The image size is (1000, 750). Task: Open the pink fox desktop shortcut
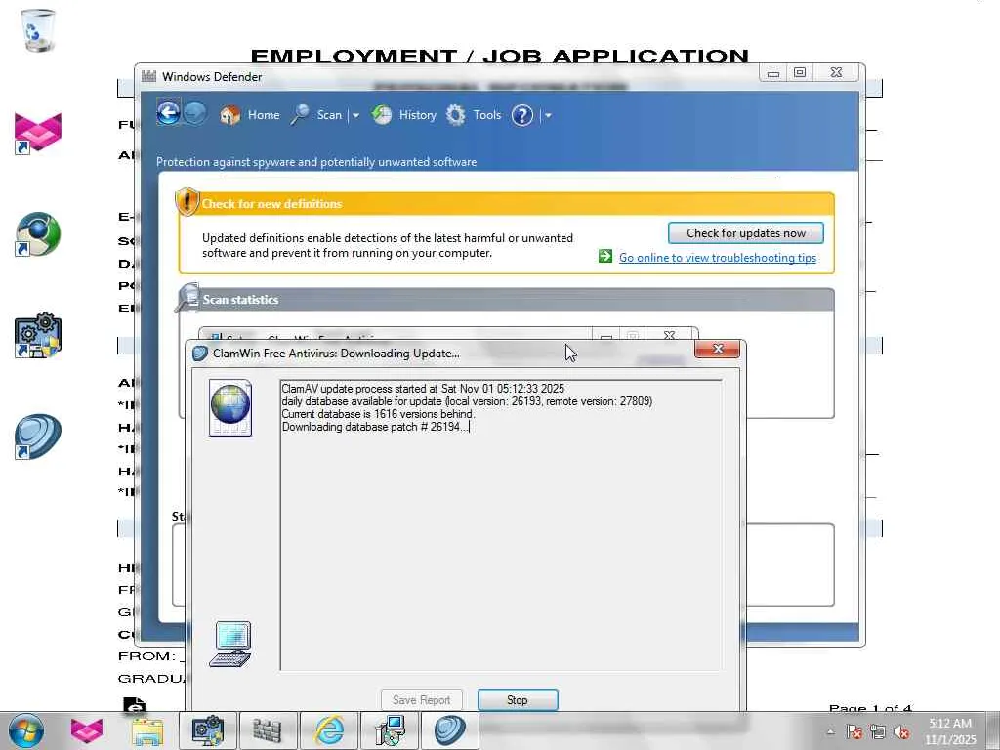click(38, 133)
